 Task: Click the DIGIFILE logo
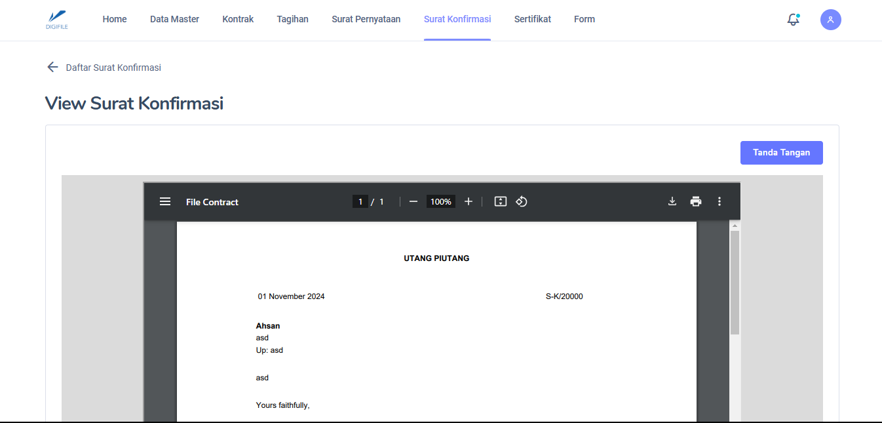(57, 20)
